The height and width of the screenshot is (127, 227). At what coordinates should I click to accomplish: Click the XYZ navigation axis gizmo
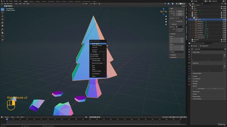tap(164, 11)
